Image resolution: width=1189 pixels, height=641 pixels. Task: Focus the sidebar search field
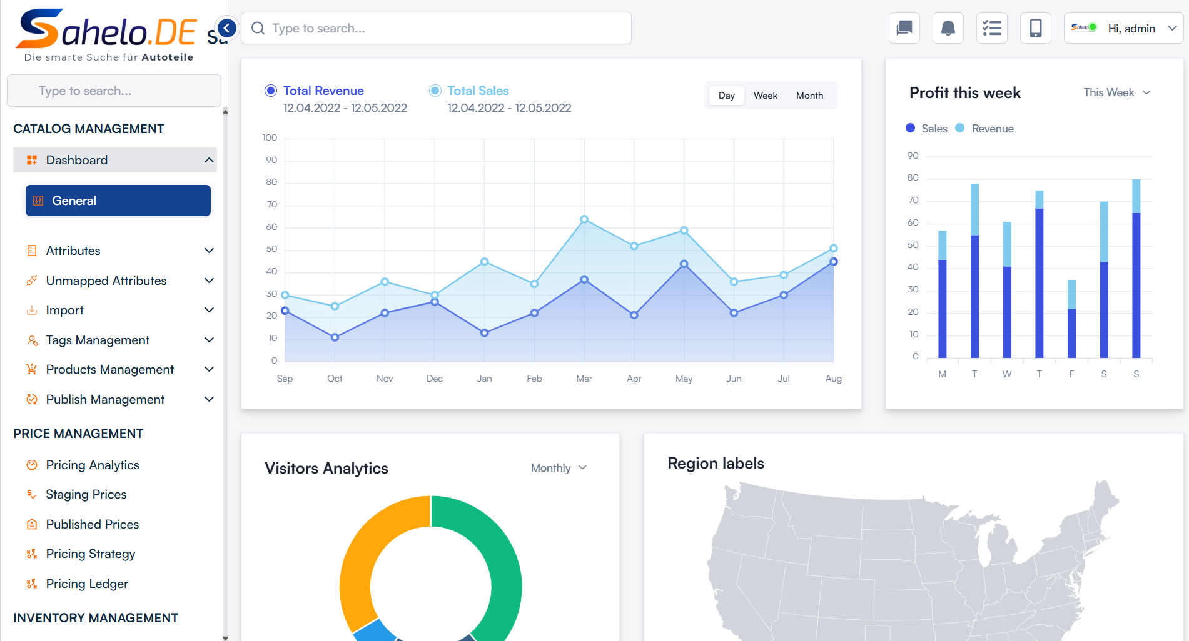(114, 91)
